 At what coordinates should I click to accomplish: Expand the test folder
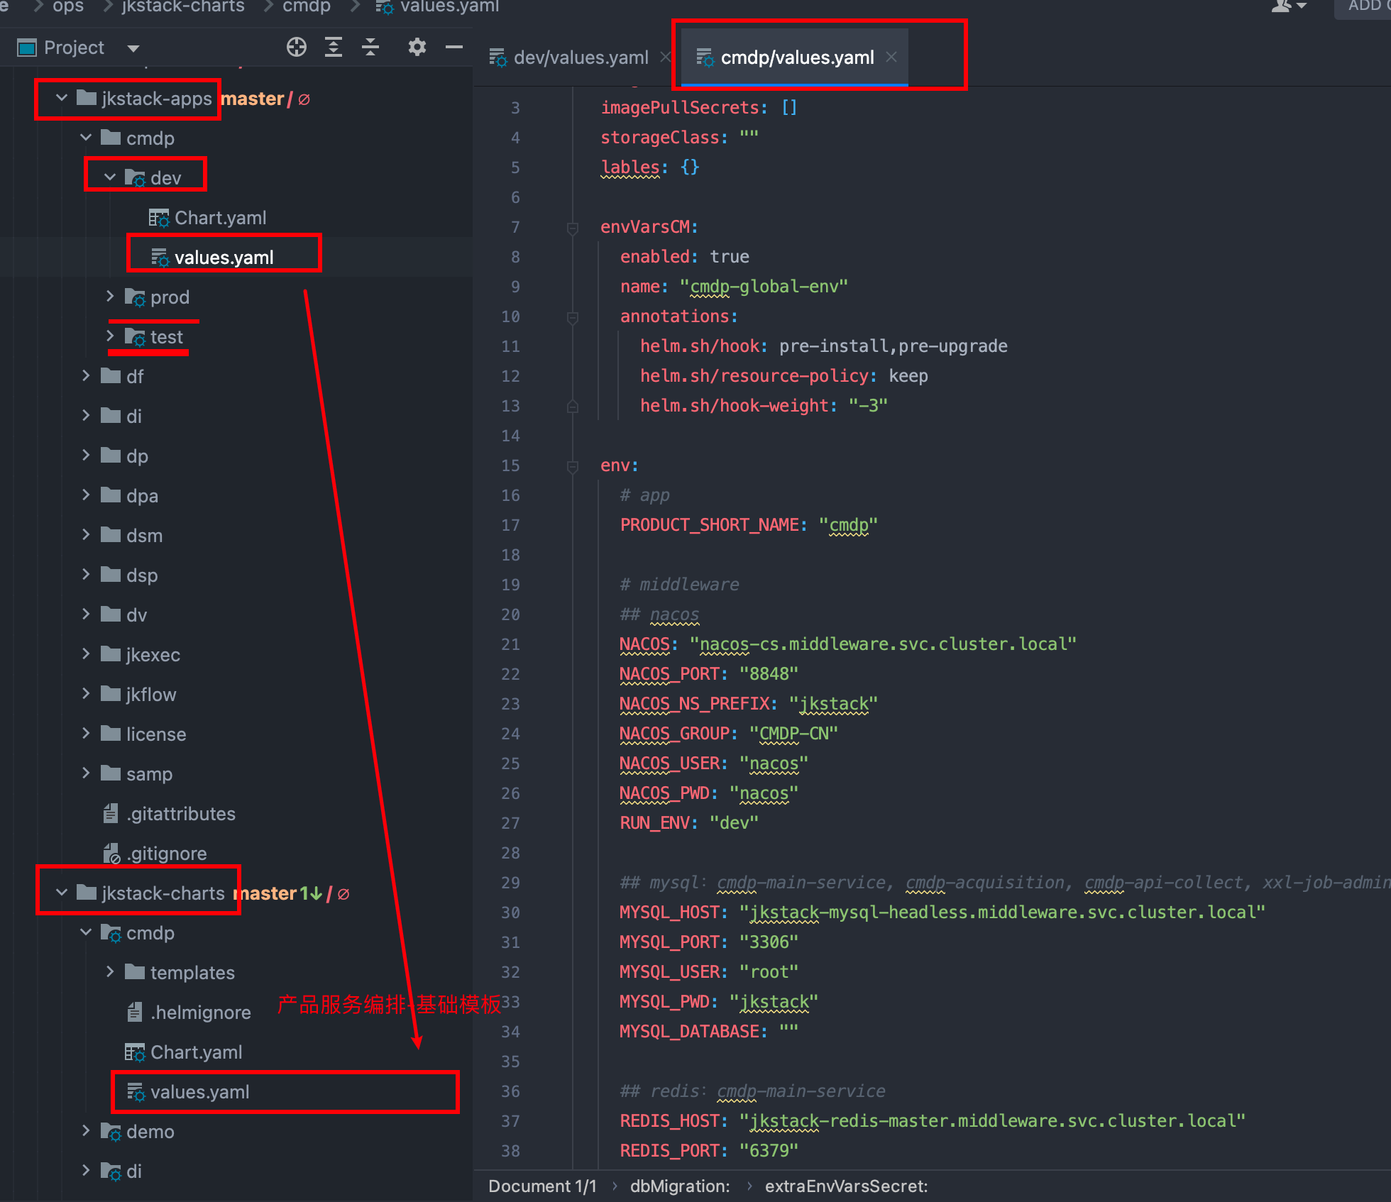pos(110,336)
